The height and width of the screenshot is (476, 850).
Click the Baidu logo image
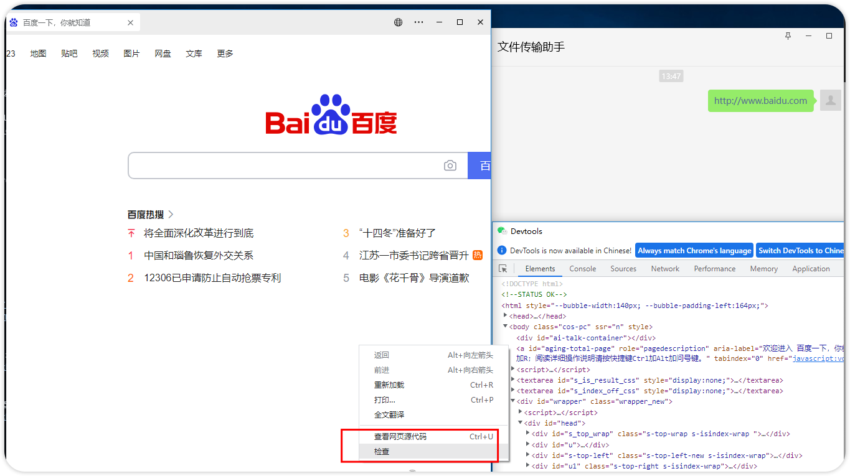[331, 114]
